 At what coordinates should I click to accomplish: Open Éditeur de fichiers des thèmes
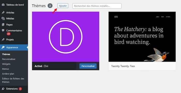click(13, 80)
